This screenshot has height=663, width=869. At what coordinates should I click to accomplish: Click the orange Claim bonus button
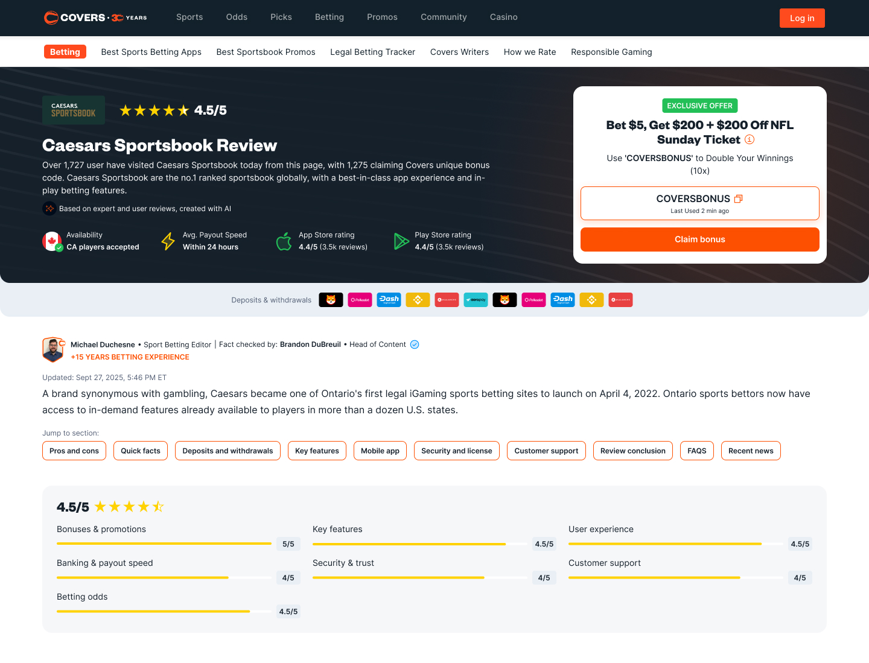click(x=700, y=240)
